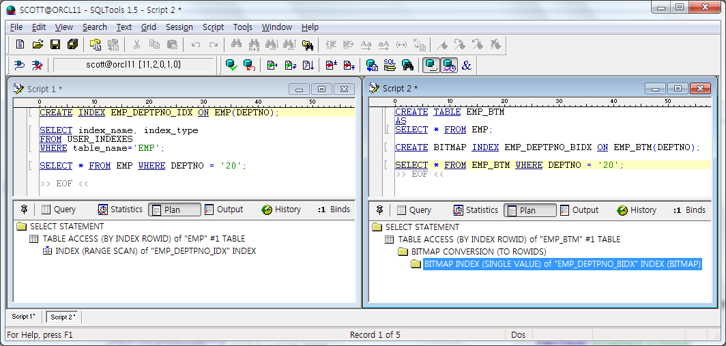This screenshot has width=726, height=346.
Task: Click the Connect to database icon
Action: coord(20,65)
